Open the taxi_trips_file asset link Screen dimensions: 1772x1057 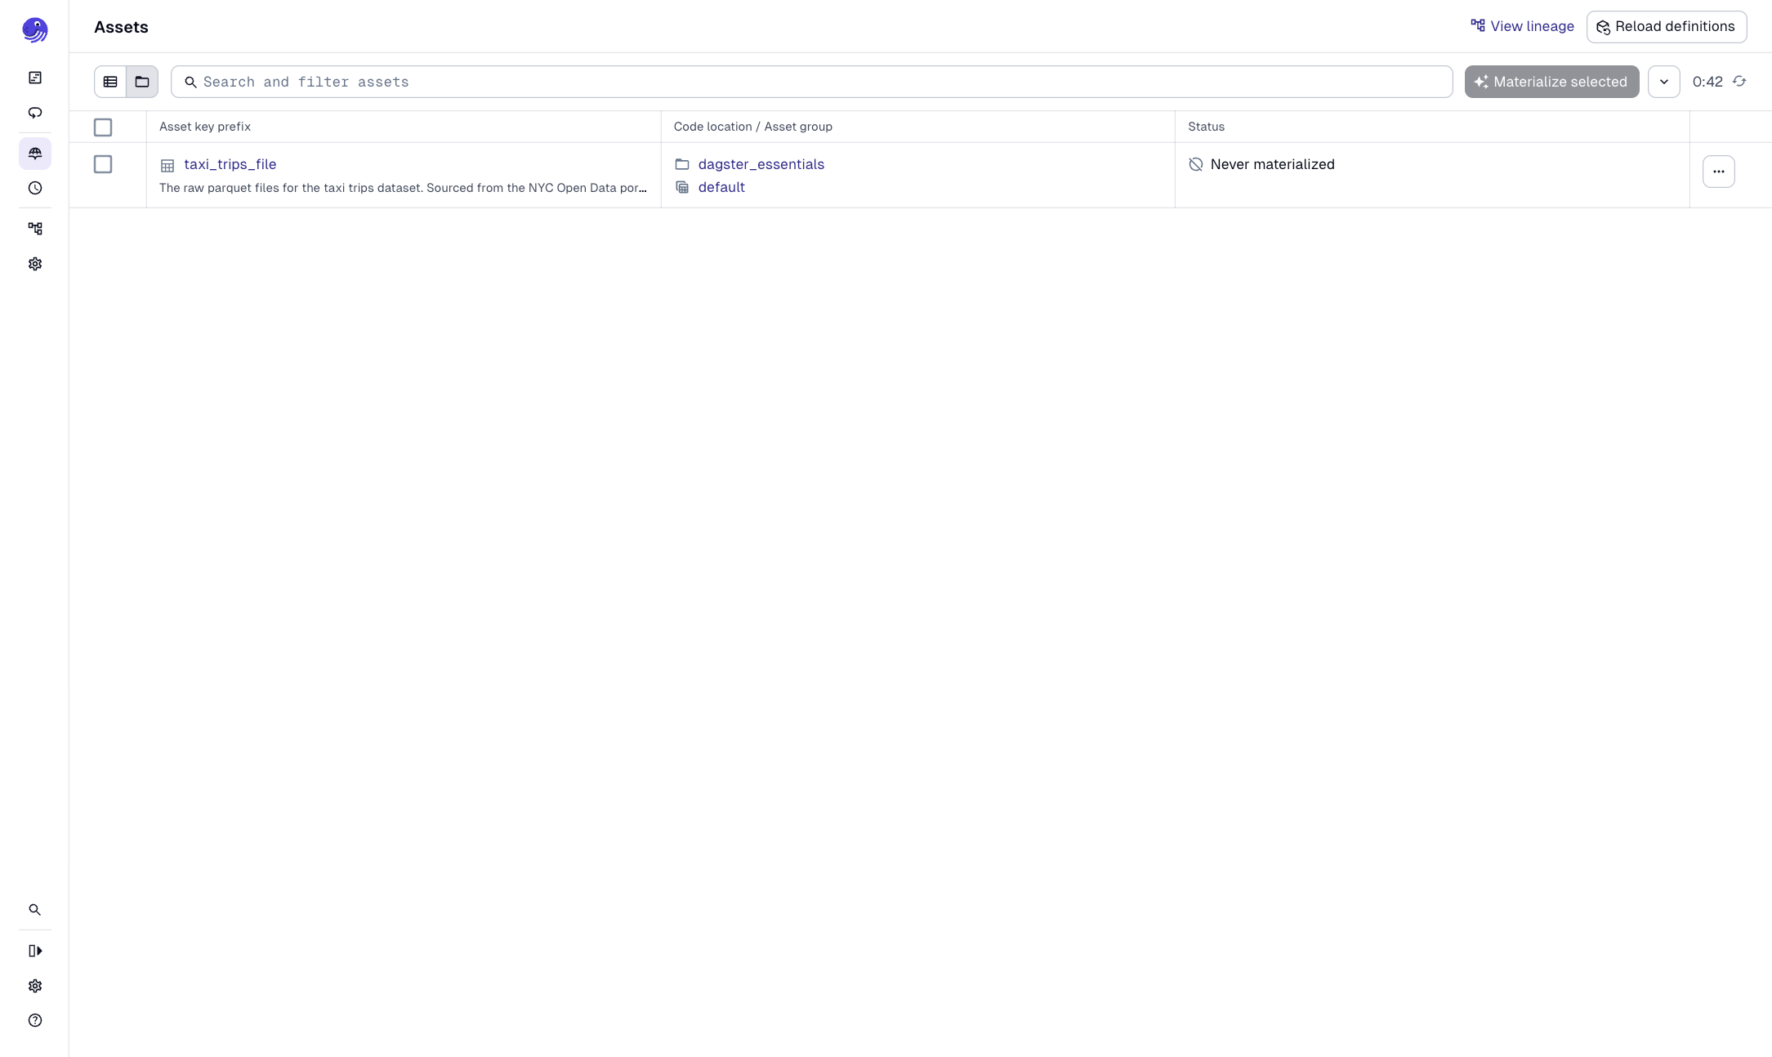[x=230, y=164]
